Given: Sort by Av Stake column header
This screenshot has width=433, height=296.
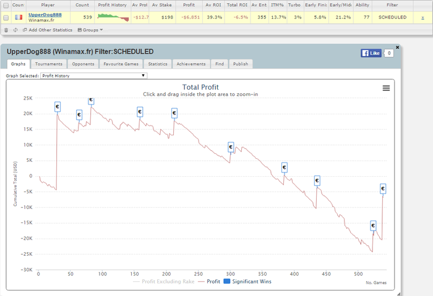Looking at the screenshot, I should tap(162, 5).
